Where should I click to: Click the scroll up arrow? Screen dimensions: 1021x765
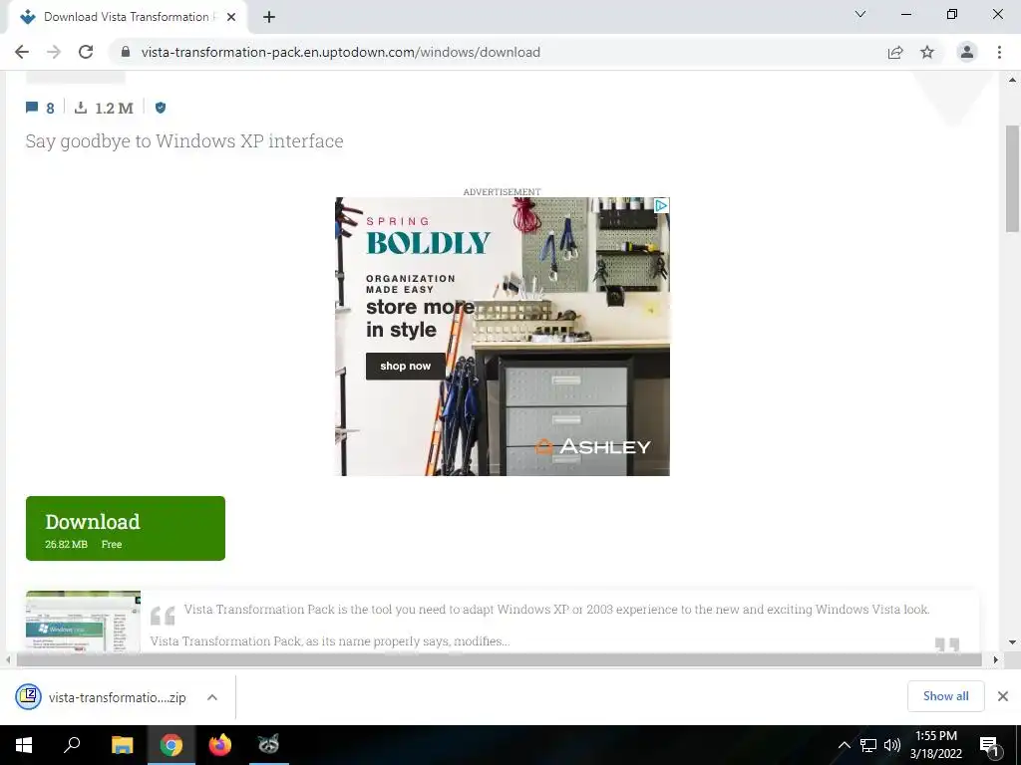[x=1012, y=80]
